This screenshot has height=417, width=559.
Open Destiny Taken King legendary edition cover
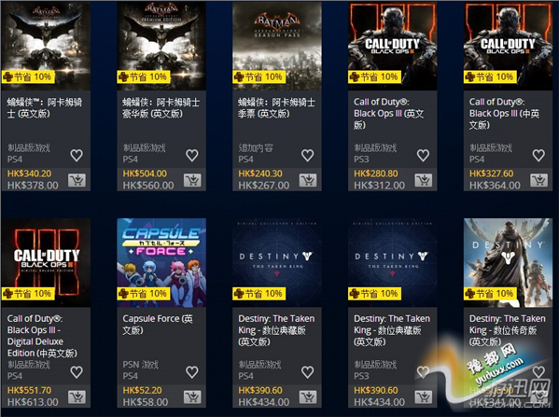point(508,263)
